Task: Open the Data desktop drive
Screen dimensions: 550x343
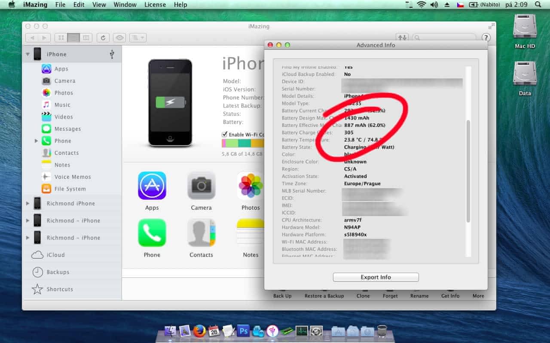Action: [525, 79]
